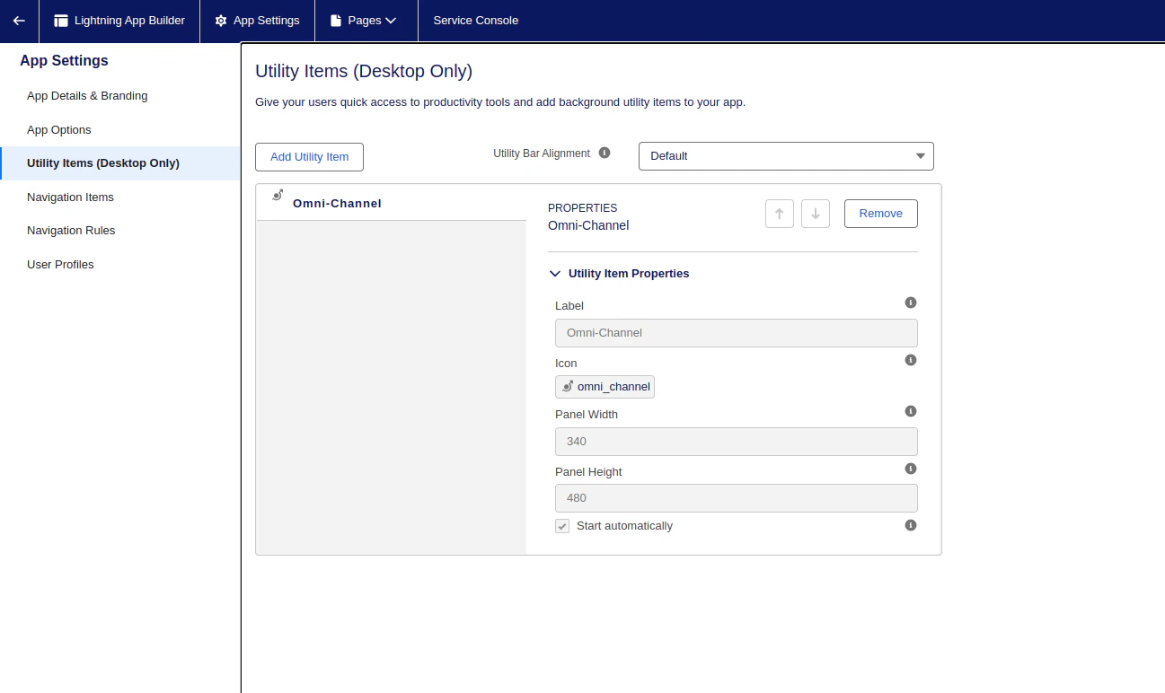Screen dimensions: 1165x693
Task: Toggle the Start automatically checkbox
Action: point(562,526)
